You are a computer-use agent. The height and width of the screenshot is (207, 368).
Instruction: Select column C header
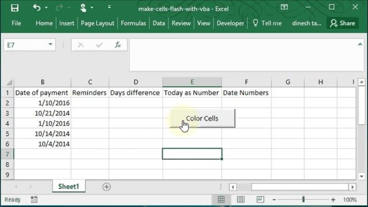(90, 82)
